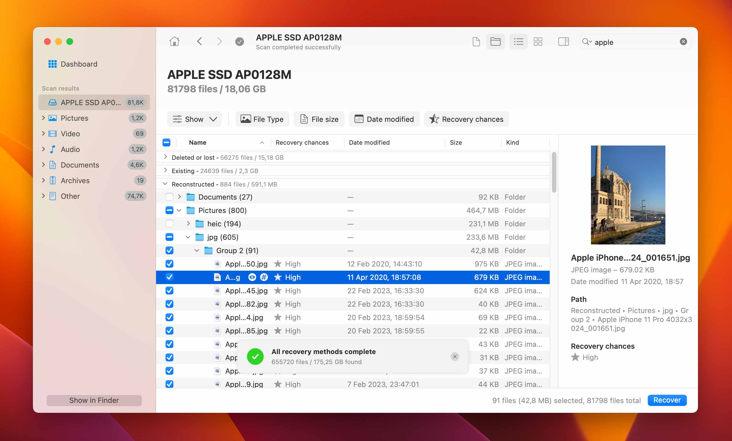
Task: Filter by Date modified
Action: (x=384, y=119)
